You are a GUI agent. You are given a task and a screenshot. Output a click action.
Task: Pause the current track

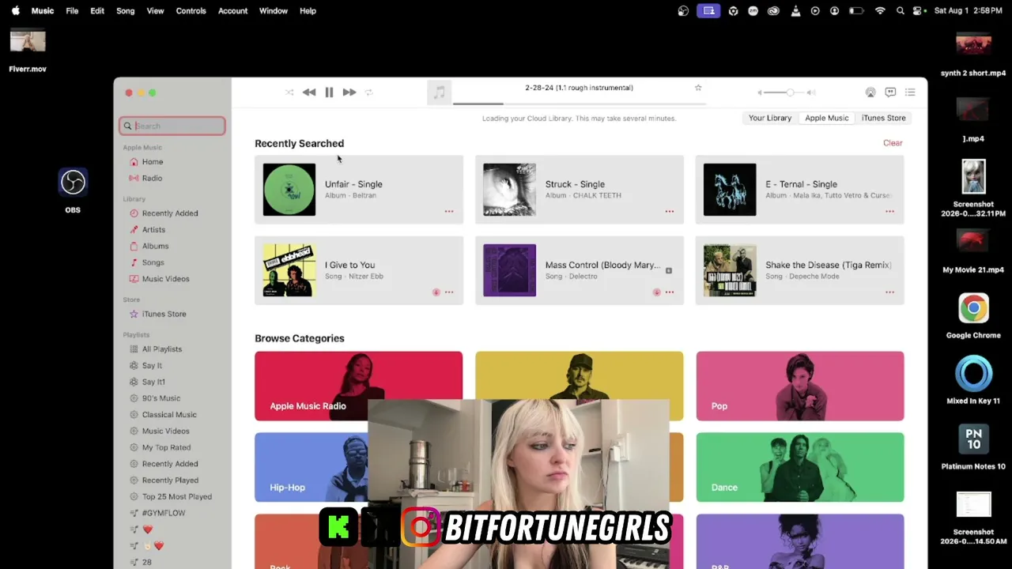329,92
